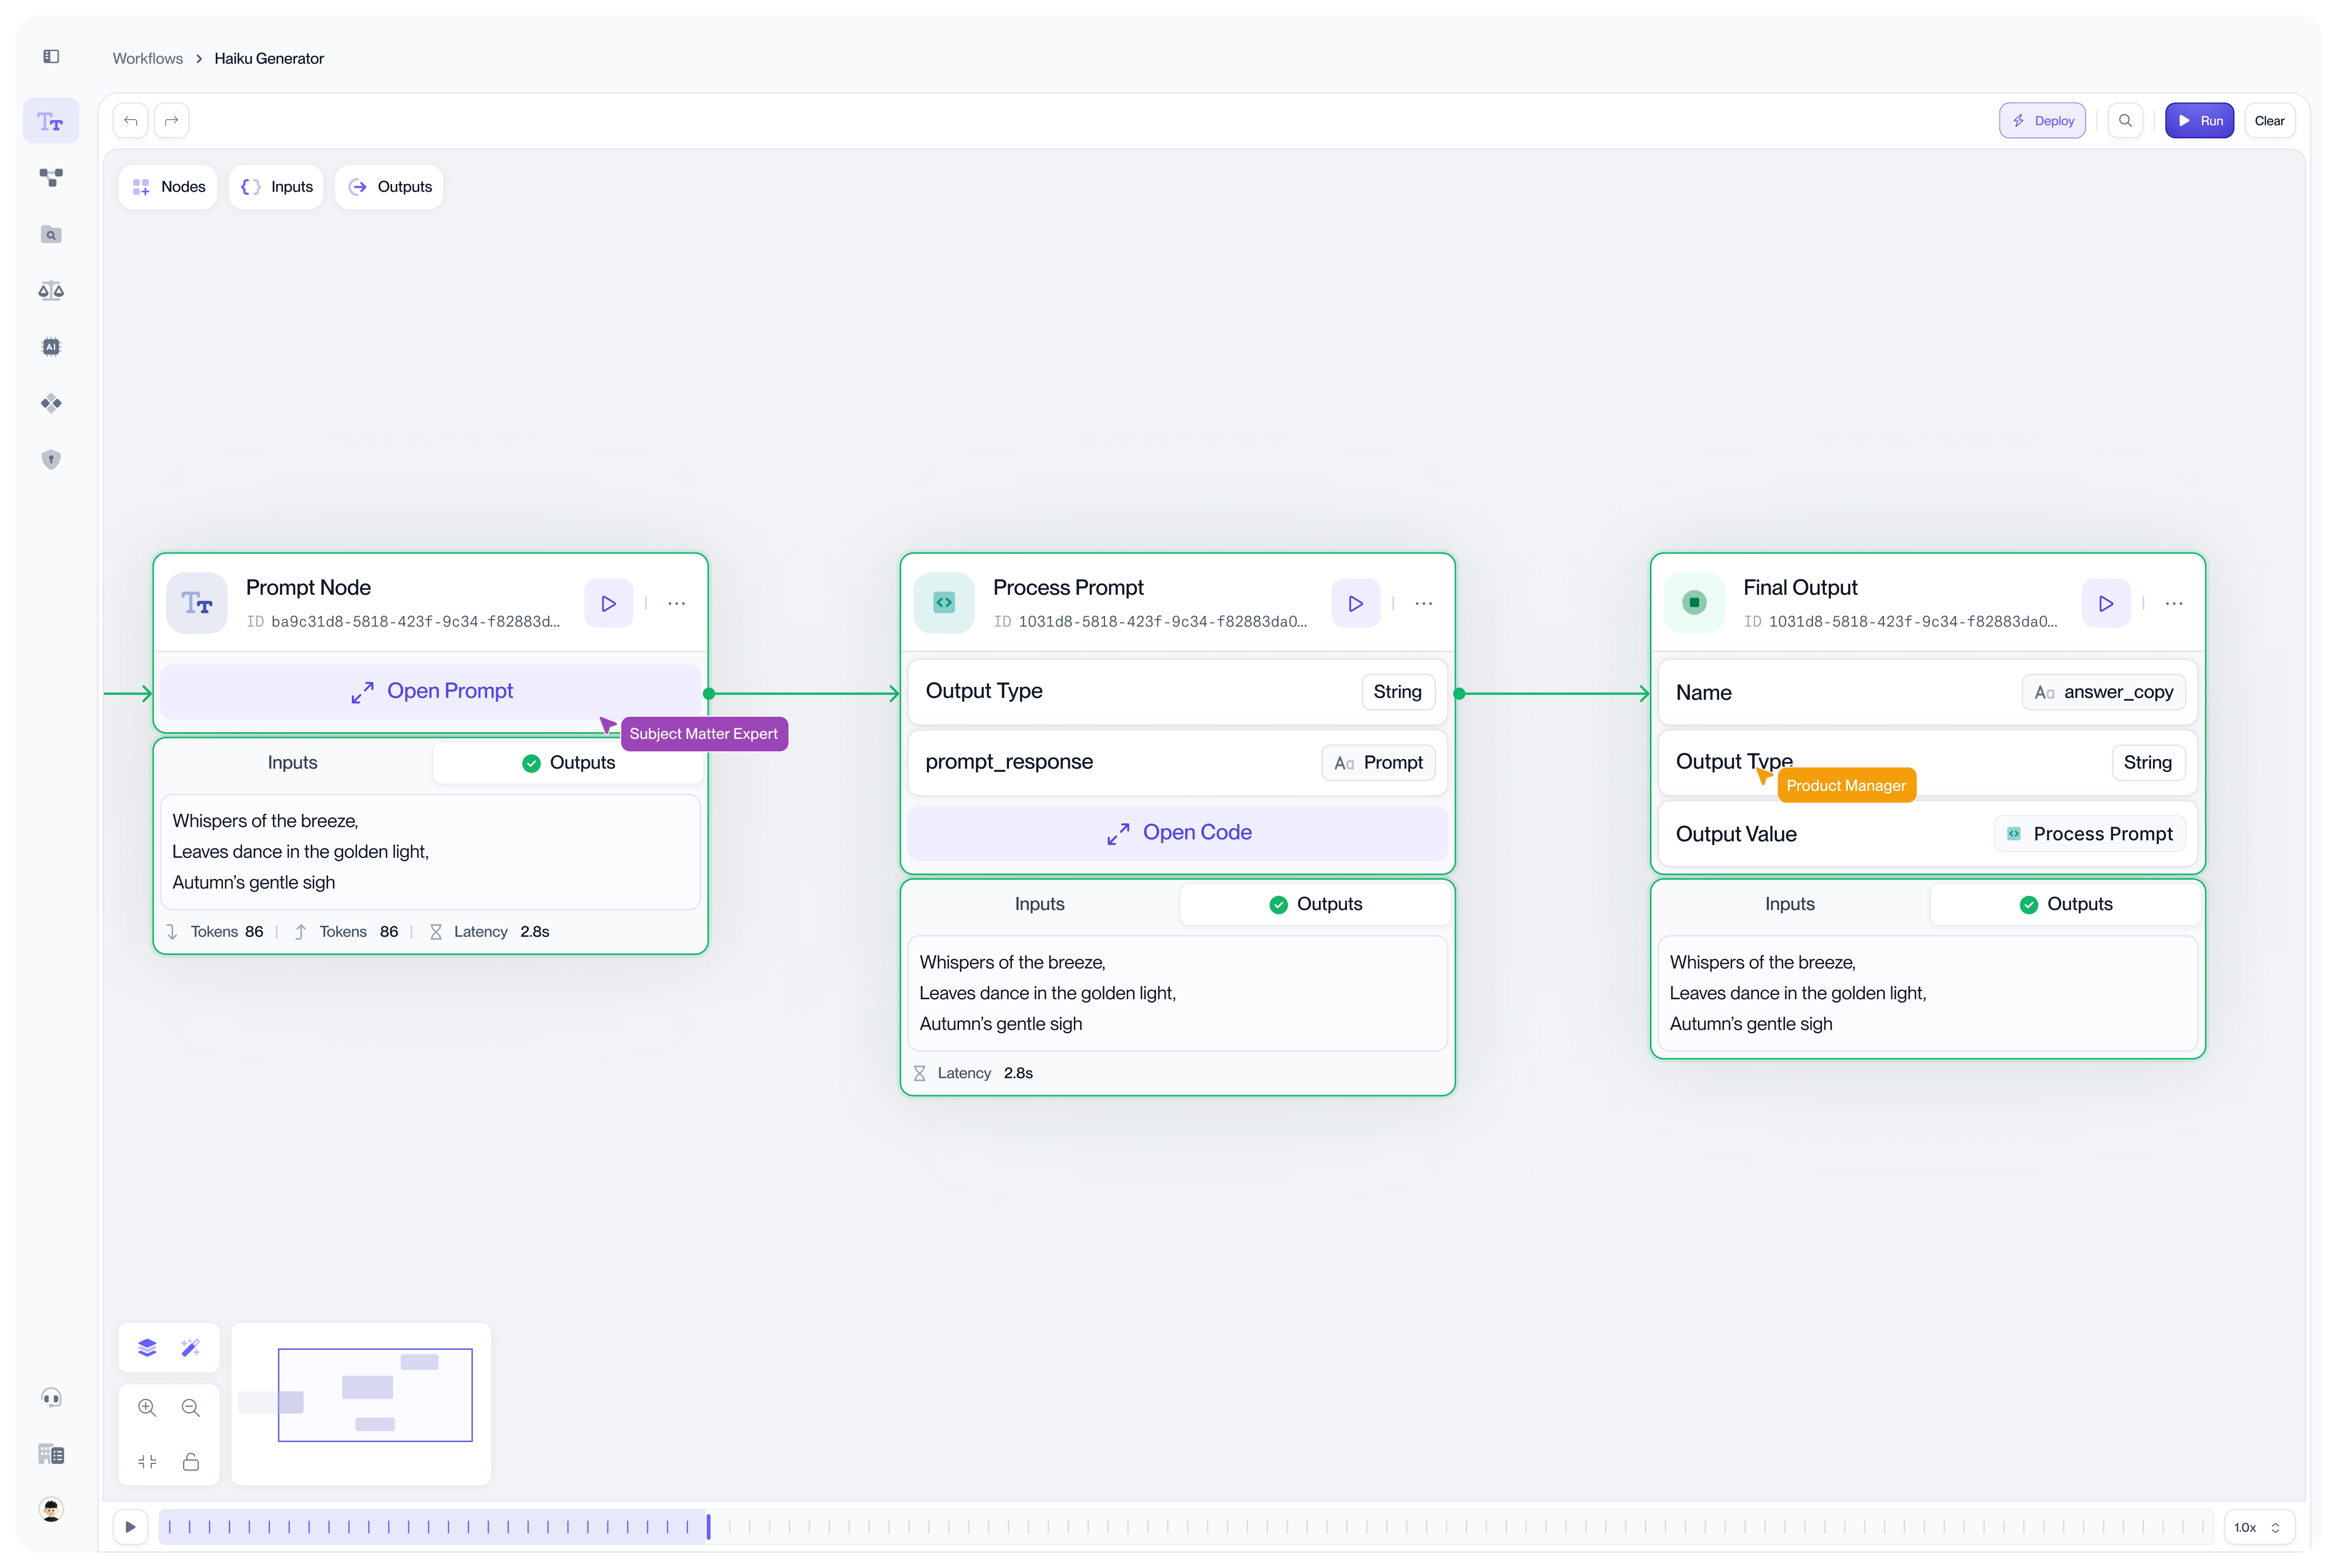The height and width of the screenshot is (1568, 2337).
Task: Open the workflow graph sidebar icon
Action: click(x=51, y=178)
